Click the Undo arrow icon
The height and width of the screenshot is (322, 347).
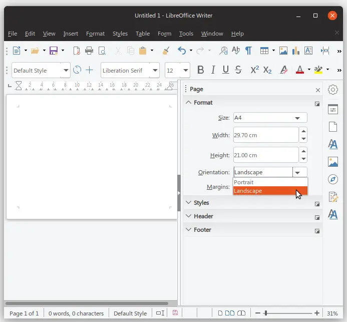pos(181,51)
